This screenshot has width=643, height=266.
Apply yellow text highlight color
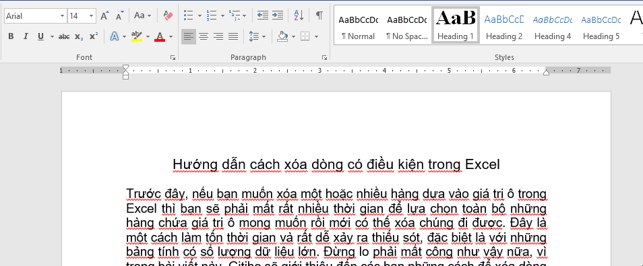click(x=137, y=36)
